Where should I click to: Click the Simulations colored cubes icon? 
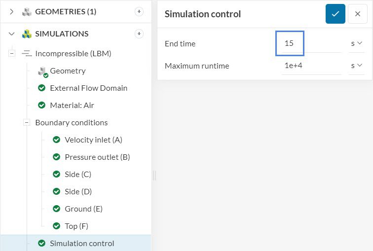[27, 34]
